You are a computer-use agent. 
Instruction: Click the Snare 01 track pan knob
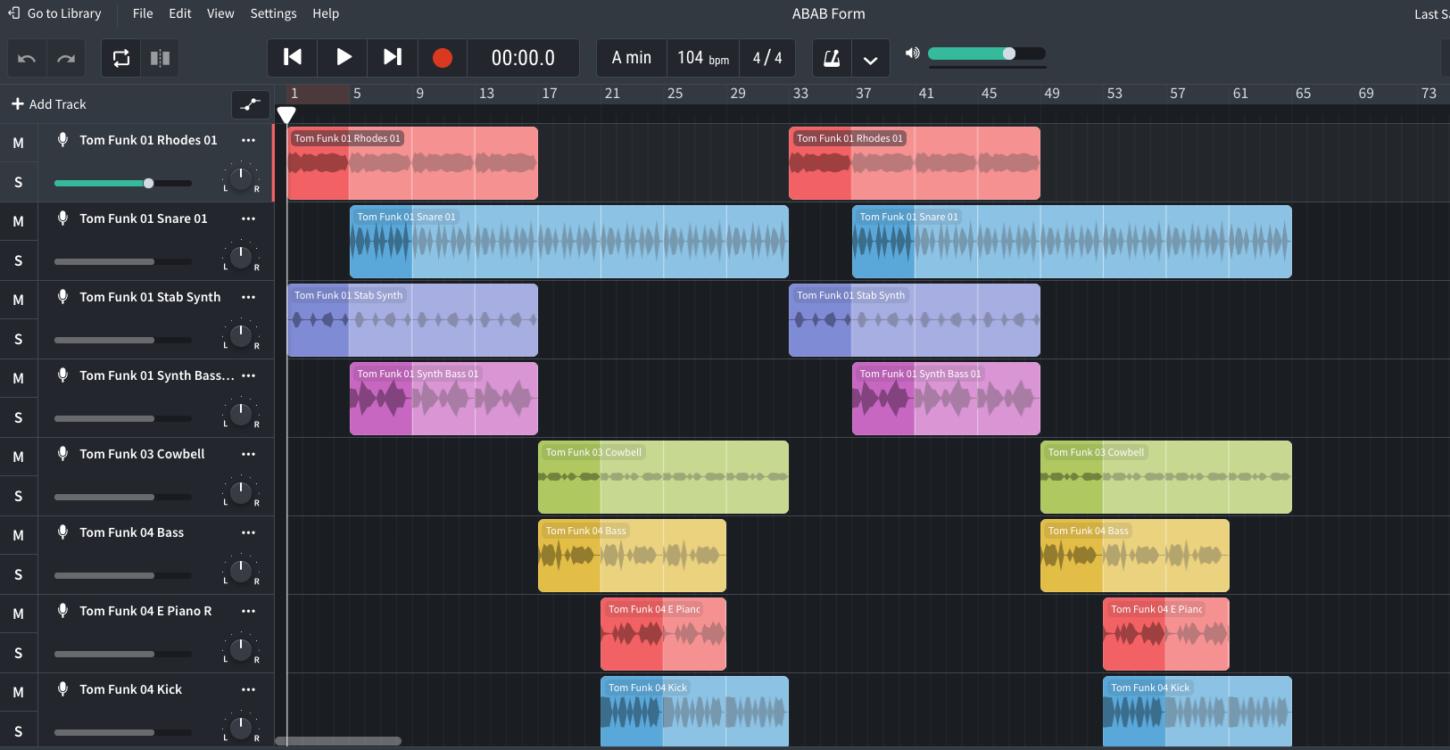pyautogui.click(x=241, y=257)
